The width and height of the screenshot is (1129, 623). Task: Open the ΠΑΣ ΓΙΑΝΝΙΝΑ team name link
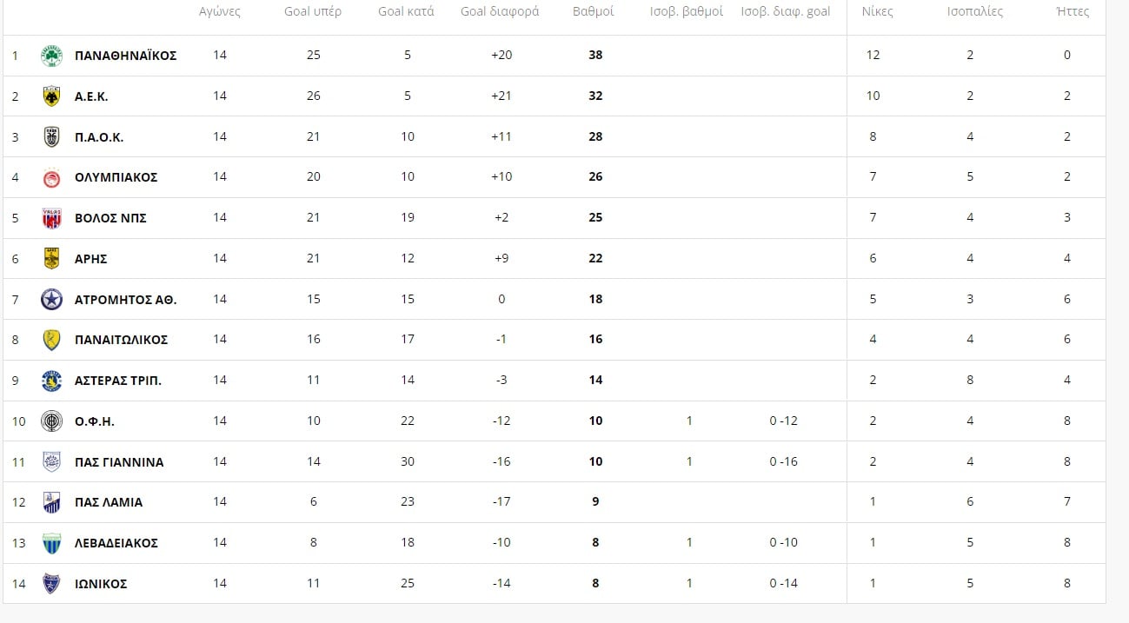119,462
